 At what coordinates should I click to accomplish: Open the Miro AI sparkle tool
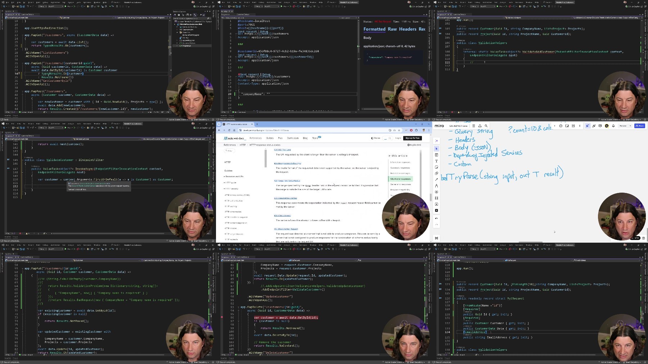pyautogui.click(x=437, y=141)
